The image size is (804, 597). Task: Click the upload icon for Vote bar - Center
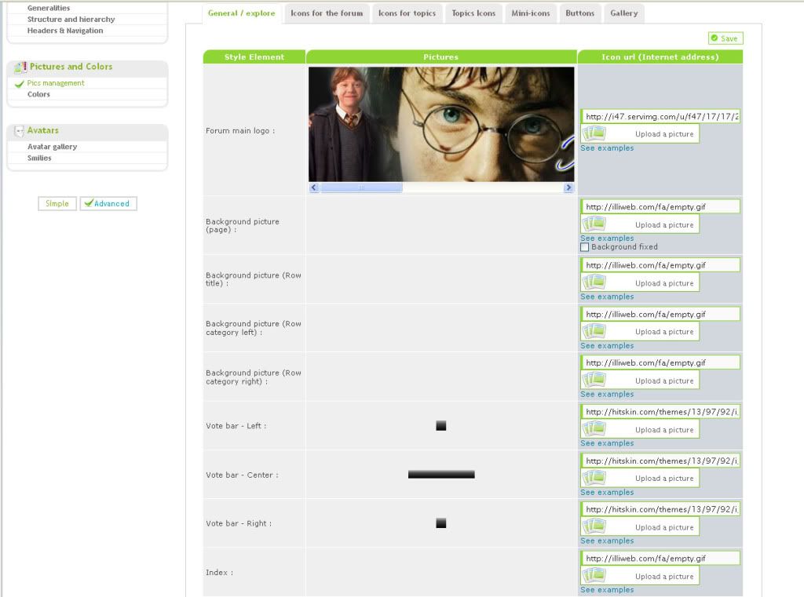[594, 478]
